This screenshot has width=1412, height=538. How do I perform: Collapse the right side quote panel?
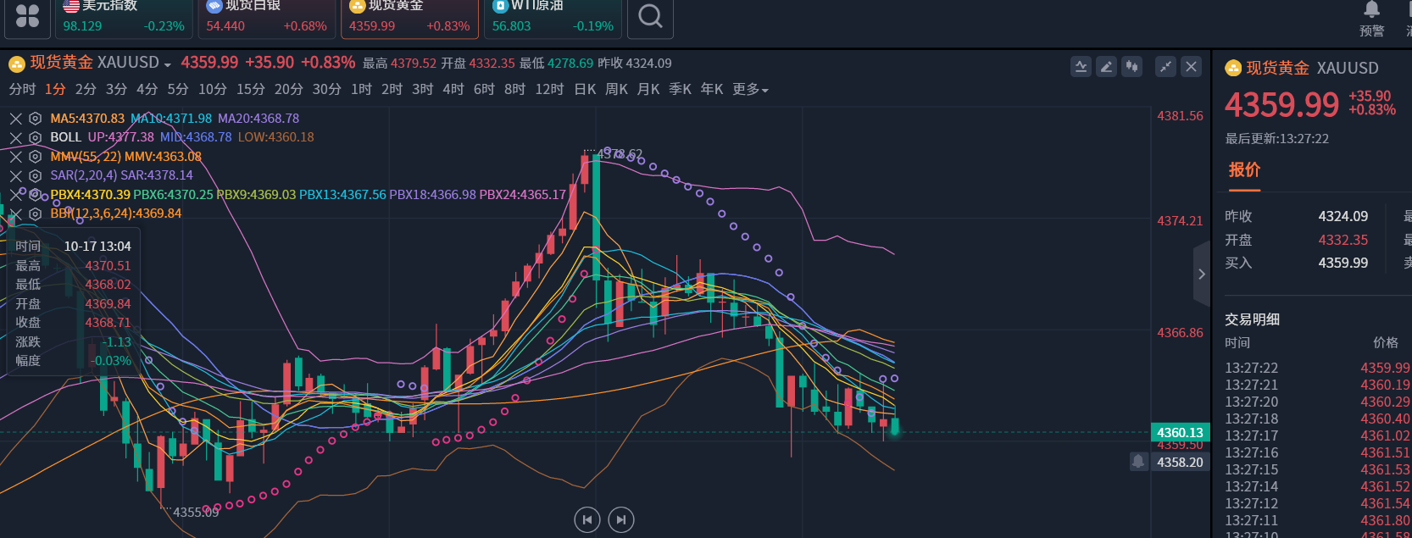pyautogui.click(x=1201, y=274)
